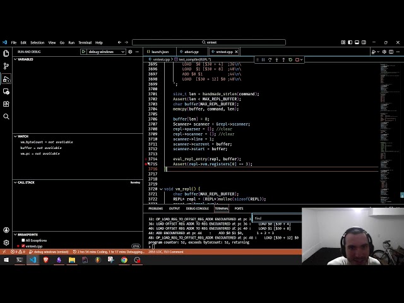Screen dimensions: 404x303
Task: Click the coding time tracker status item
Action: (109, 252)
